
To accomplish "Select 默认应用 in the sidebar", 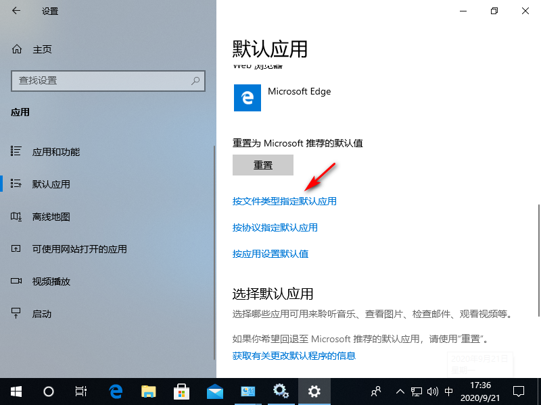I will click(51, 184).
